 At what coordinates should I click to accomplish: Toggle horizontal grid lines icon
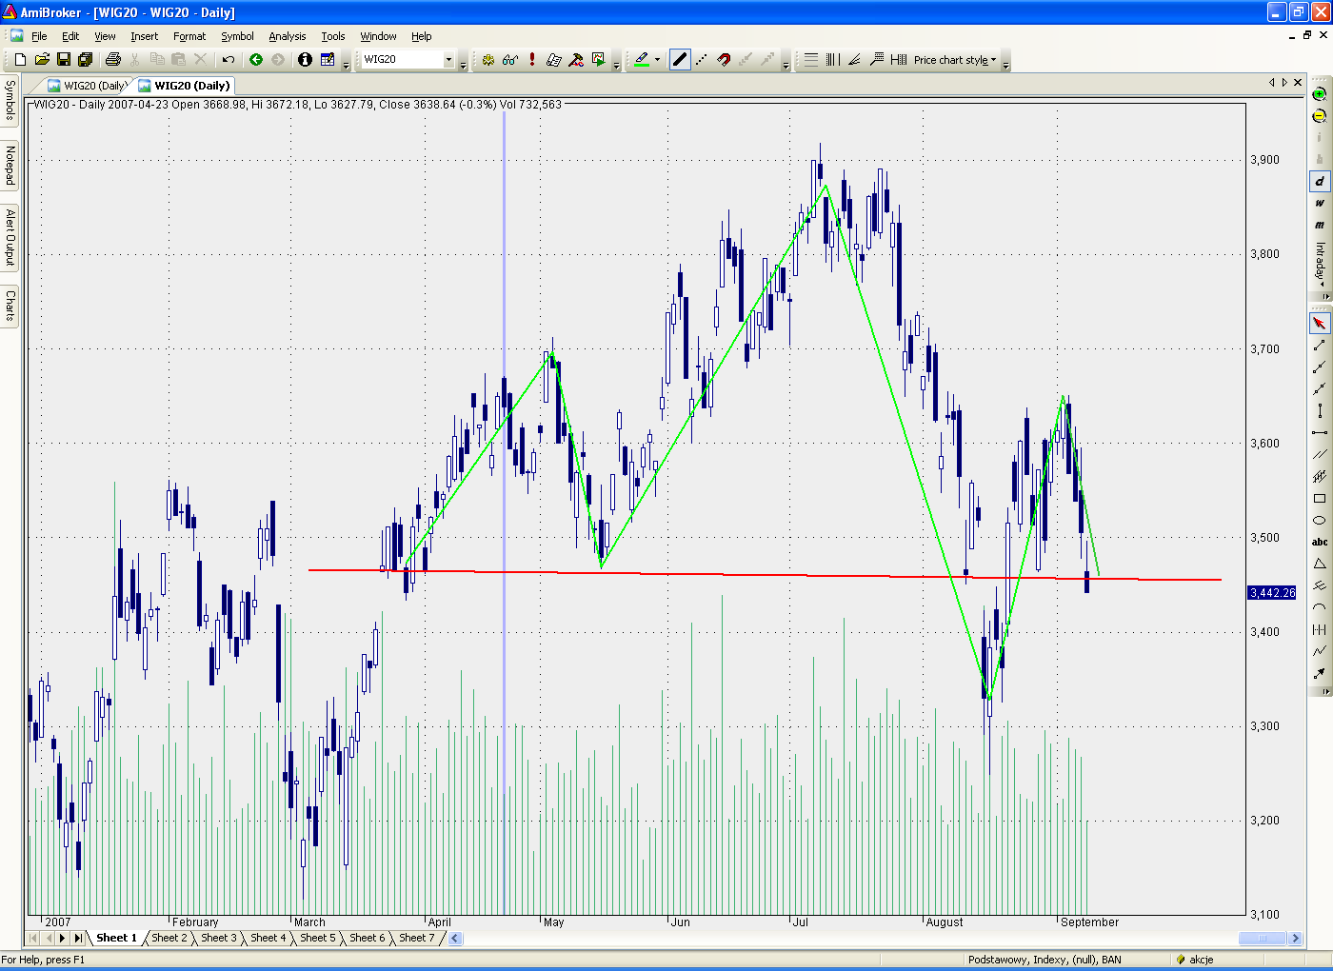(811, 60)
